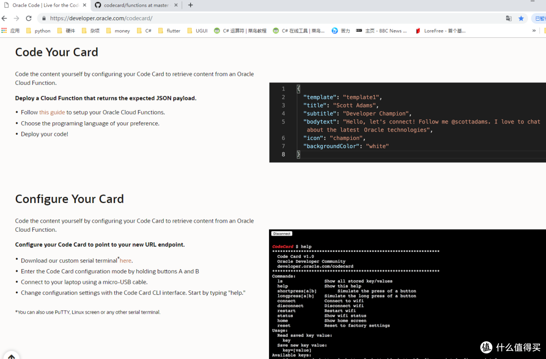546x359 pixels.
Task: Open the UGUI bookmark folder
Action: coord(198,31)
